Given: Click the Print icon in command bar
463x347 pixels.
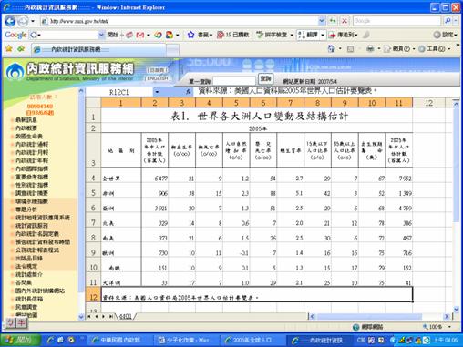Looking at the screenshot, I should [370, 48].
